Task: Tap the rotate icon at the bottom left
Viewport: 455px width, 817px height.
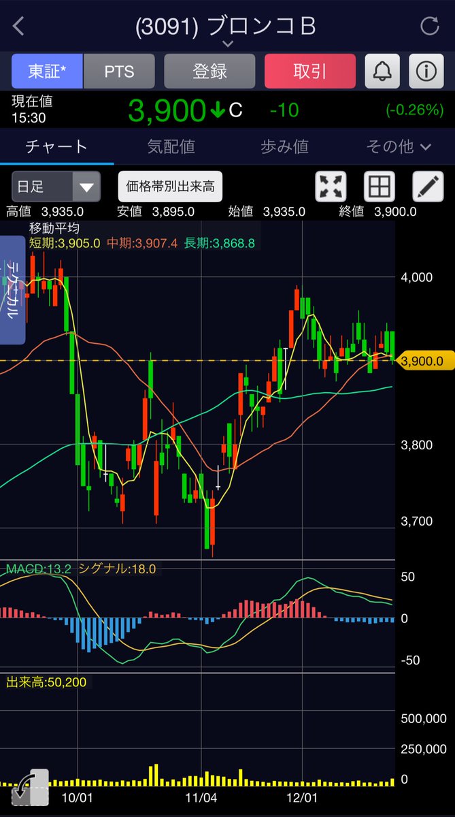Action: pyautogui.click(x=30, y=787)
